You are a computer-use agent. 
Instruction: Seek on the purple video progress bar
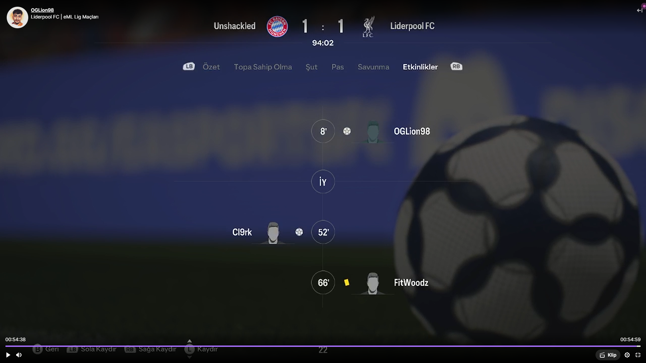[323, 346]
